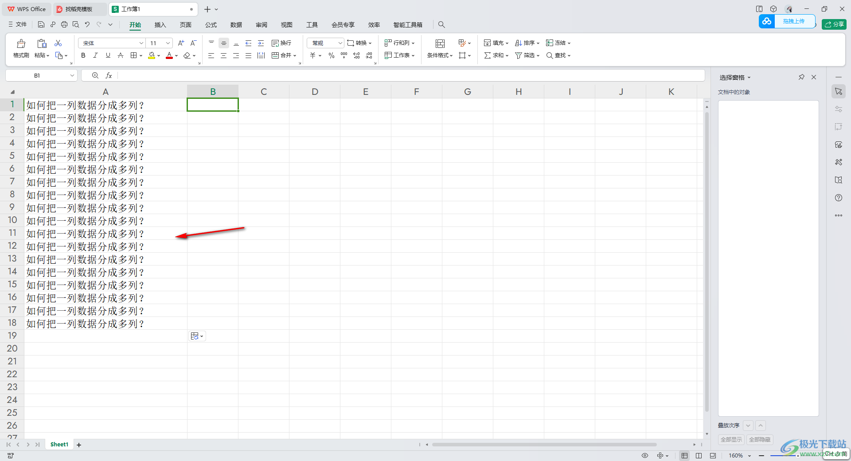Toggle center horizontal alignment
Screen dimensions: 851x461
point(224,55)
